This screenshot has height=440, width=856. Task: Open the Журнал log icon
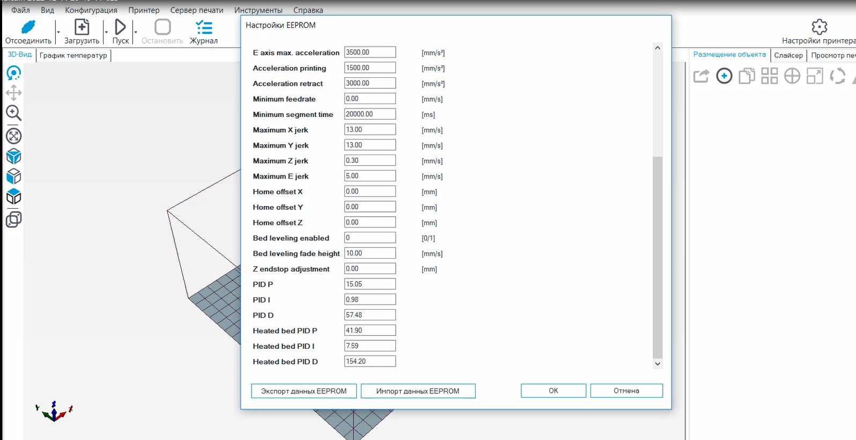(x=204, y=27)
